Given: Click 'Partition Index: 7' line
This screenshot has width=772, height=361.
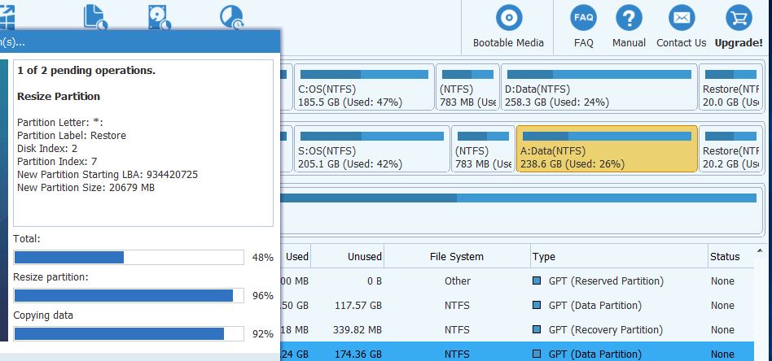Looking at the screenshot, I should tap(57, 161).
